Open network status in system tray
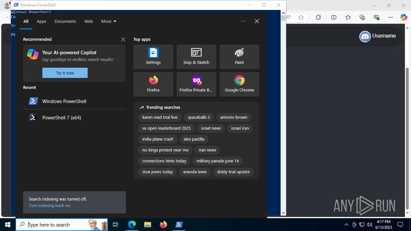Viewport: 411px width, 231px height. 362,225
